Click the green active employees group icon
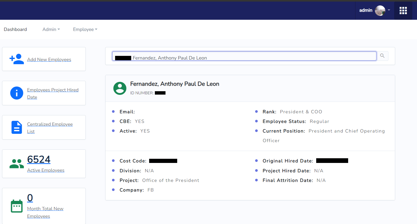 (17, 164)
